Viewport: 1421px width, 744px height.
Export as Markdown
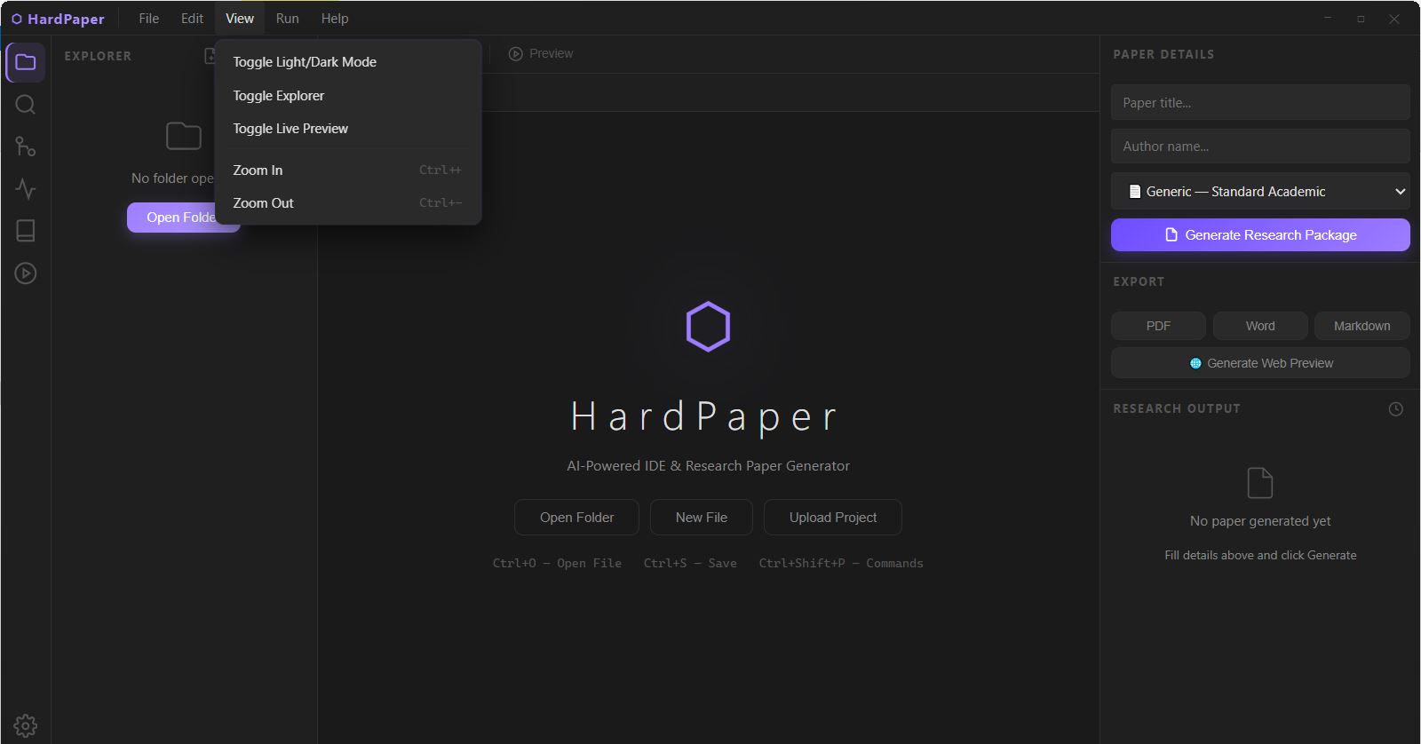[x=1362, y=326]
